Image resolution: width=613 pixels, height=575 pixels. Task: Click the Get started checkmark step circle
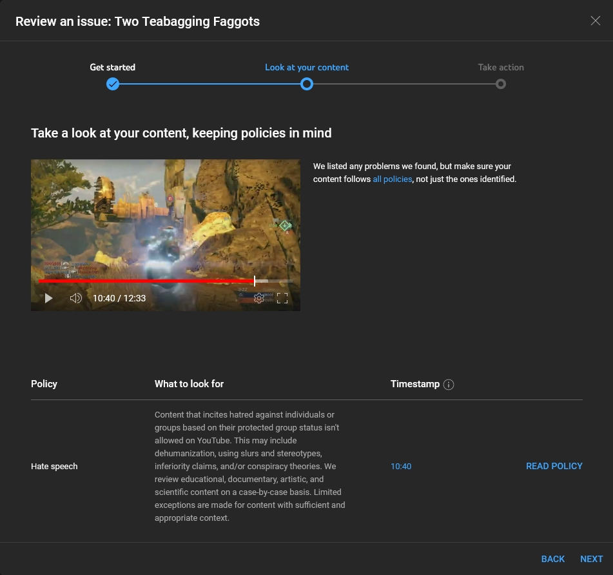[x=113, y=84]
